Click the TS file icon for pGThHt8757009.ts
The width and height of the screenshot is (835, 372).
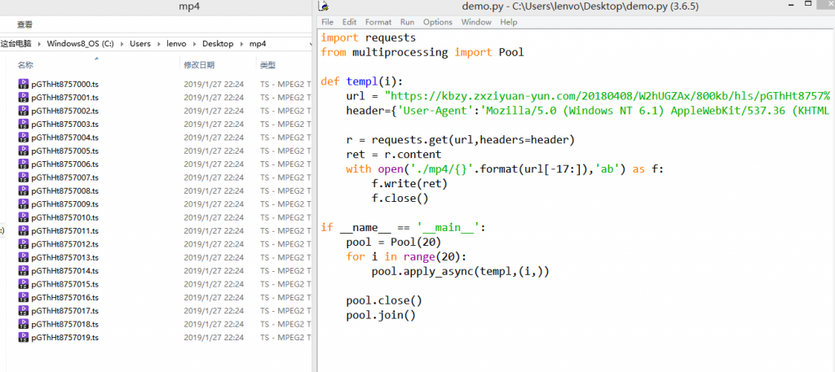[23, 204]
